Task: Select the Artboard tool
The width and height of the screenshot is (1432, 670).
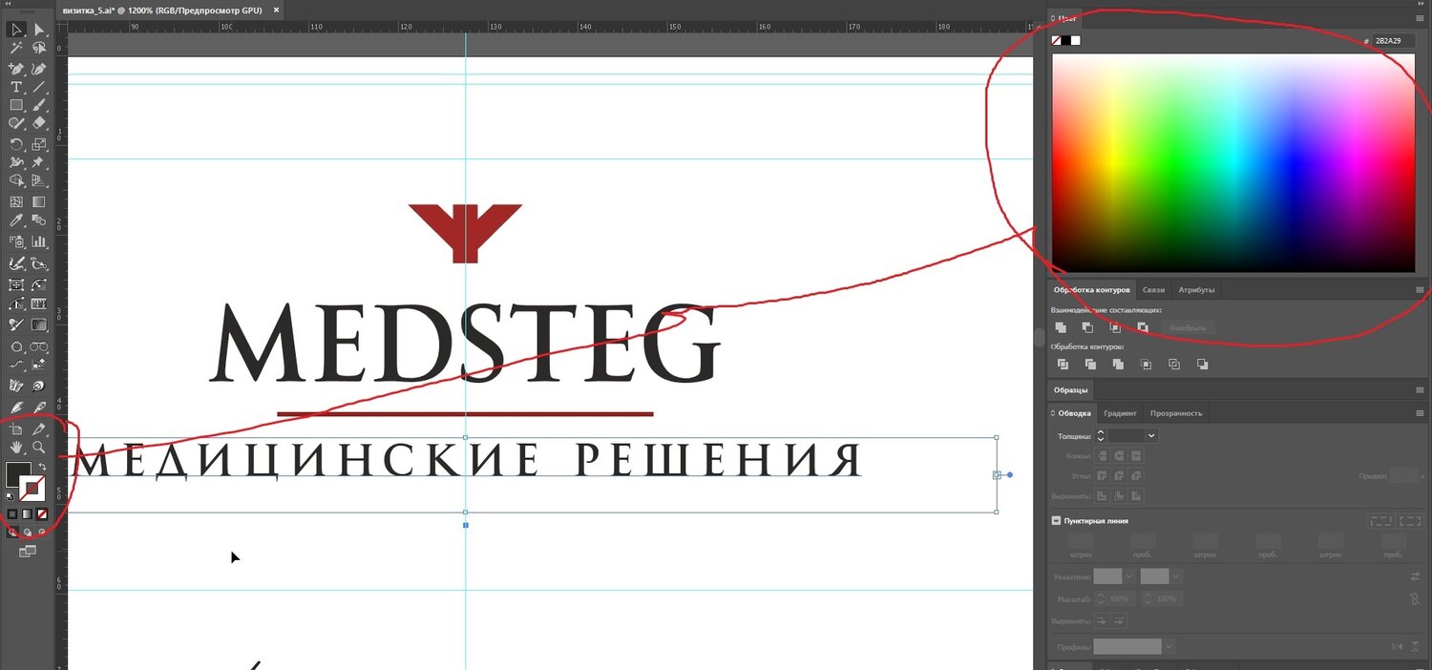Action: 16,429
